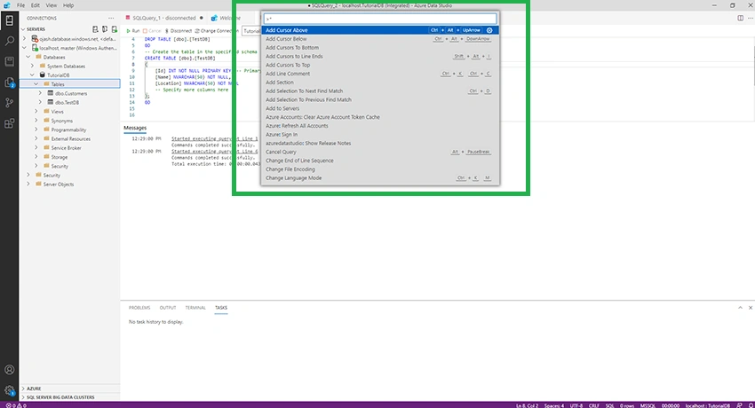
Task: Click Spaces: 4 indentation in status bar
Action: click(x=553, y=405)
